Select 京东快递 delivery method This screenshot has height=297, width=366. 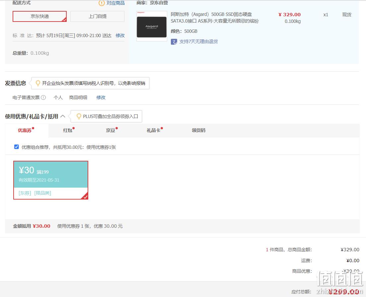[x=40, y=16]
